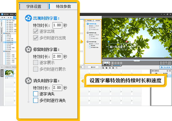
Task: Click the 停留时的字幕 heading text
Action: 46,49
